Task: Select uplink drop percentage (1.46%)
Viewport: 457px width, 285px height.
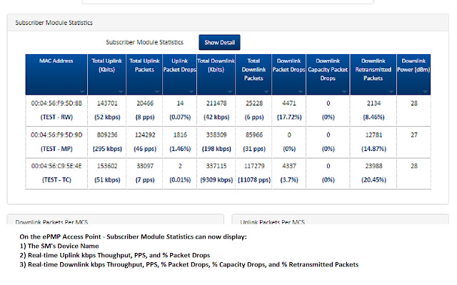Action: pyautogui.click(x=180, y=149)
